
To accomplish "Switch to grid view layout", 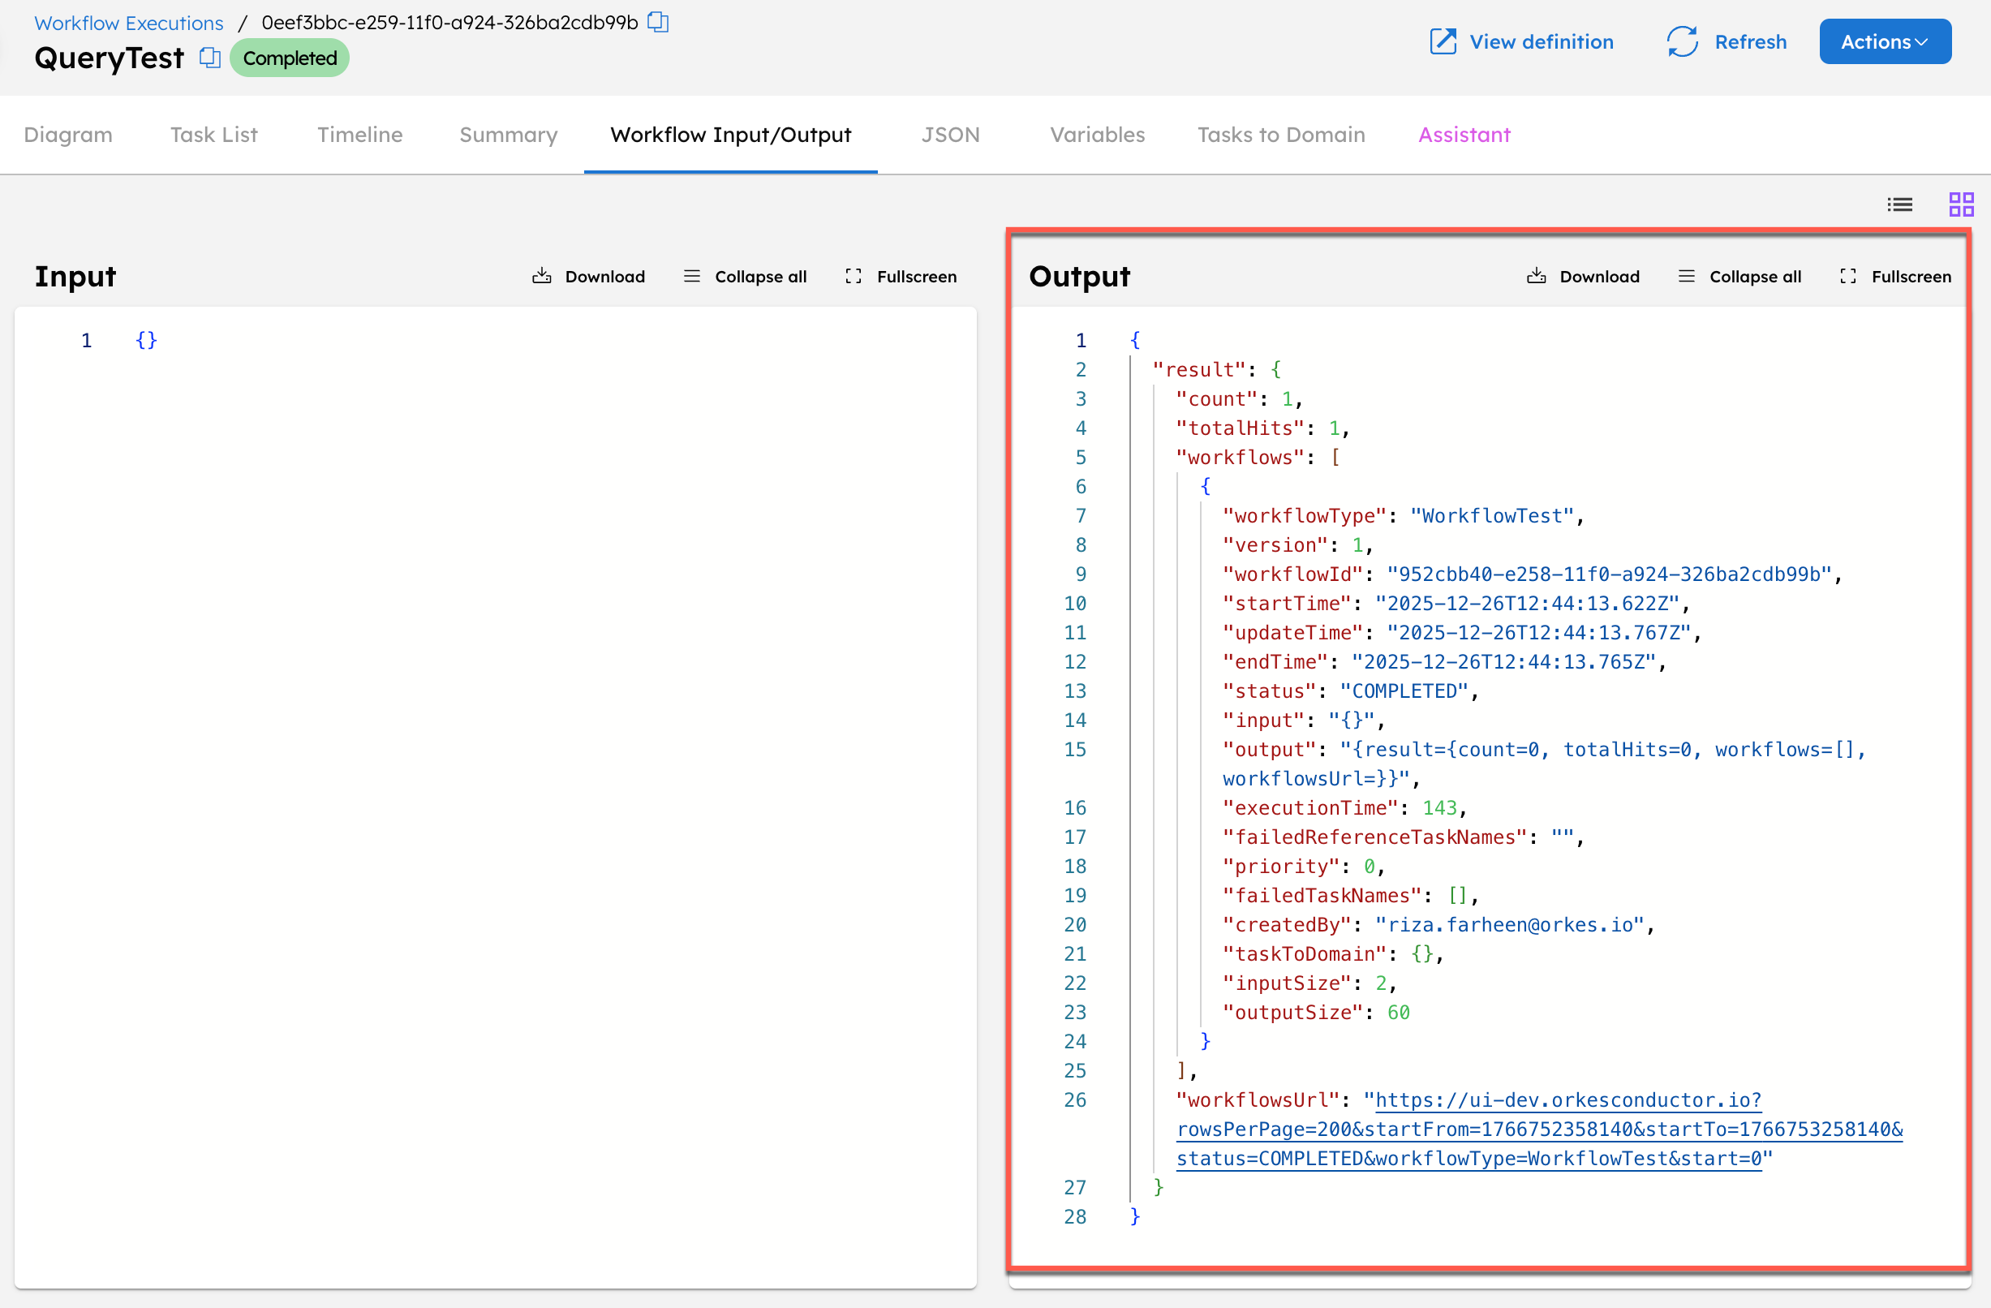I will [1962, 204].
